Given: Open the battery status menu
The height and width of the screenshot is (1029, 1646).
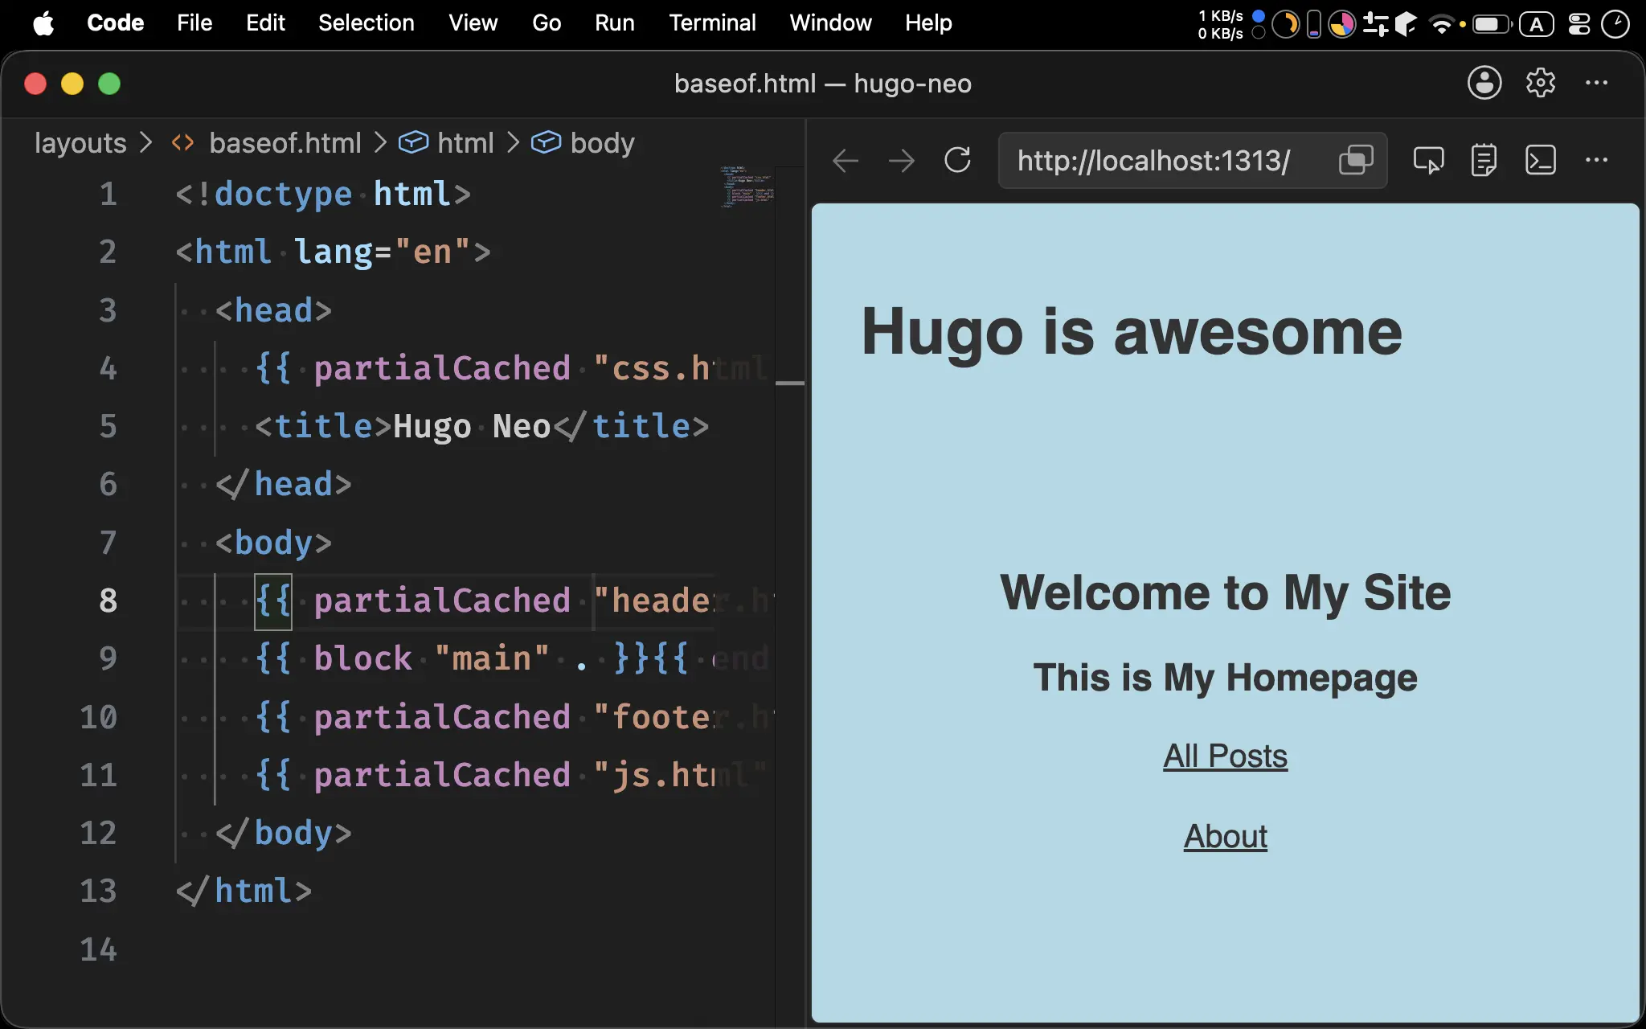Looking at the screenshot, I should point(1492,24).
